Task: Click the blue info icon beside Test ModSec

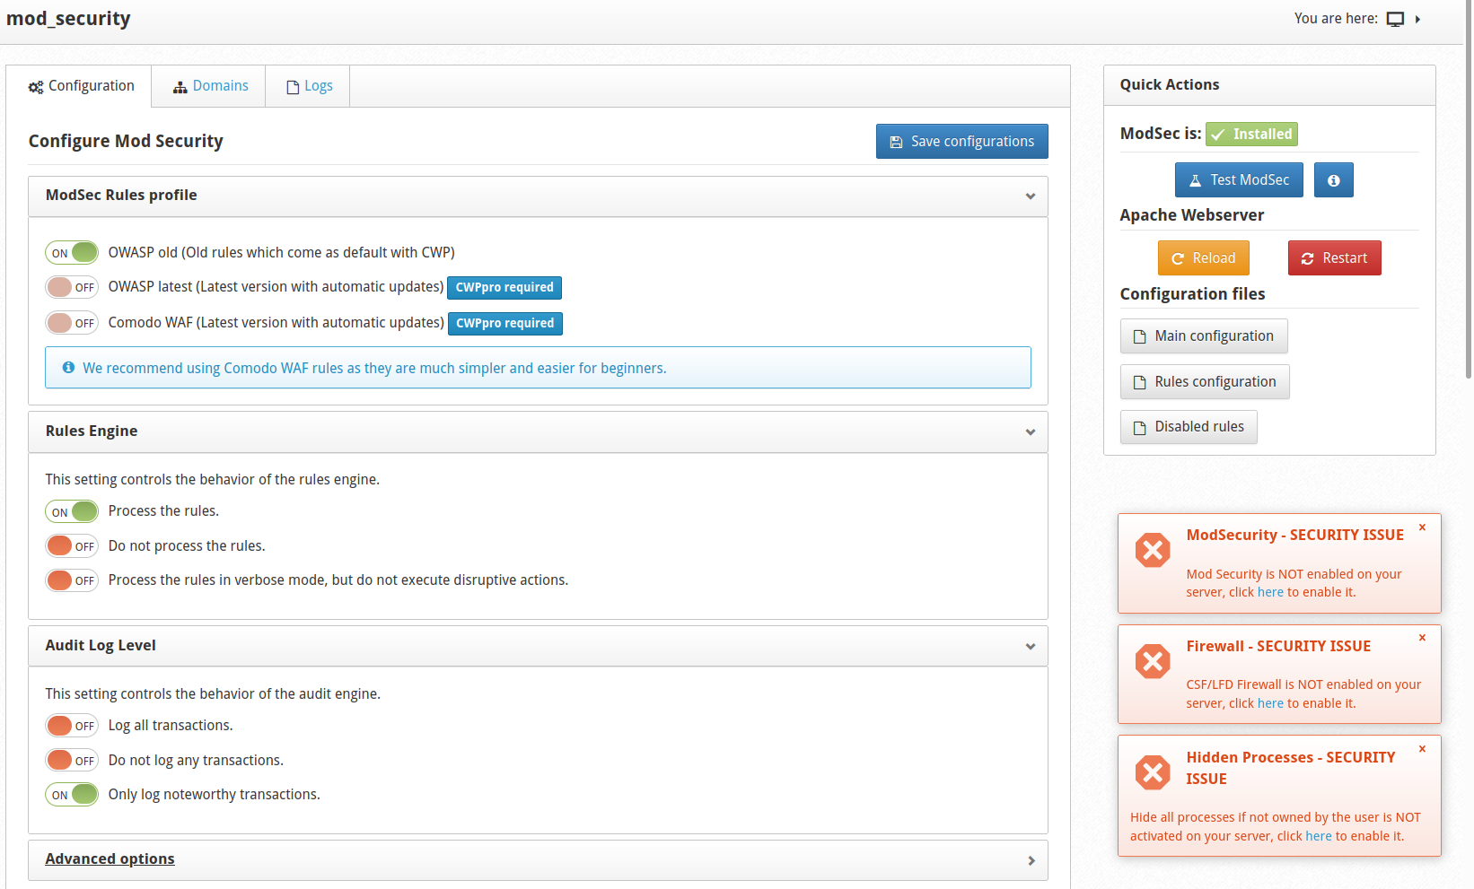Action: (x=1333, y=180)
